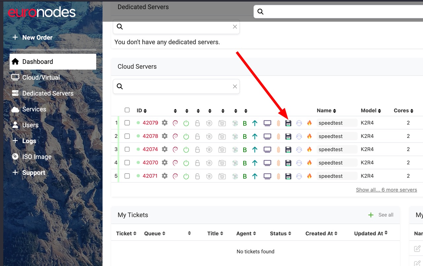Go to ISO Image in sidebar
The image size is (423, 266).
pyautogui.click(x=37, y=157)
